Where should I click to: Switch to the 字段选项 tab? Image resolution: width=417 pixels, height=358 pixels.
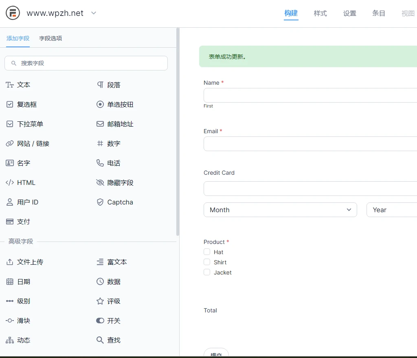50,38
